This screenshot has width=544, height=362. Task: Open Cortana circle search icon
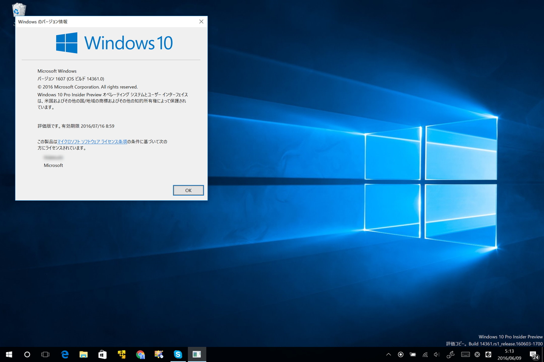point(27,354)
